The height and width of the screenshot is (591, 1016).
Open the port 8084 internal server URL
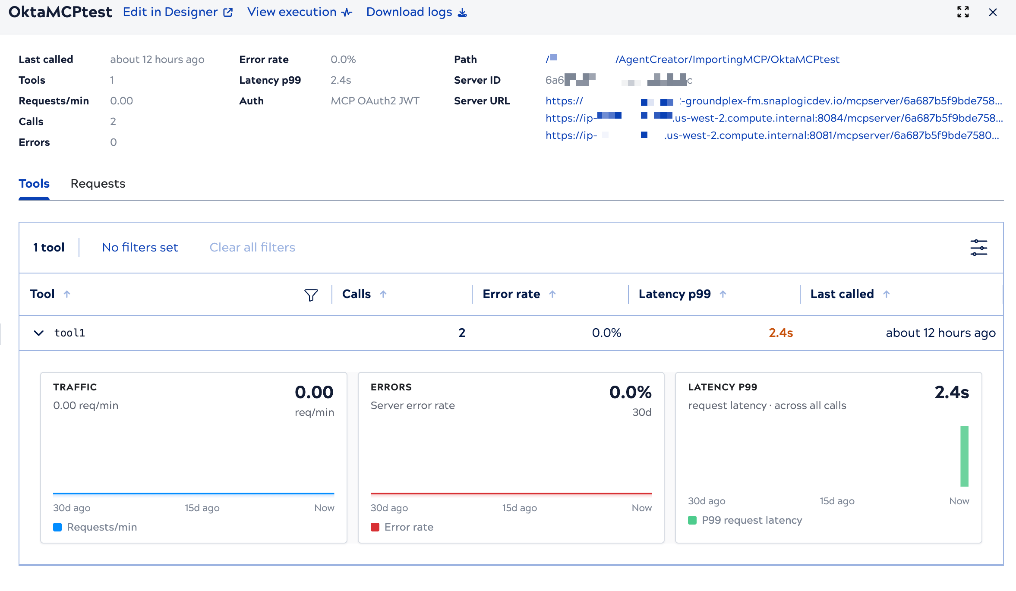[774, 118]
